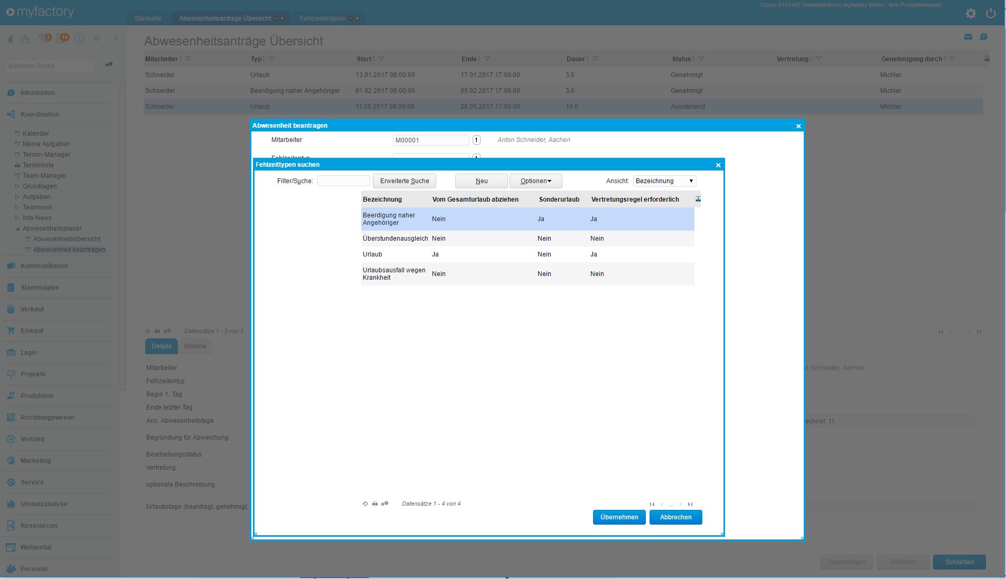
Task: Expand the Optionen dropdown button
Action: click(535, 181)
